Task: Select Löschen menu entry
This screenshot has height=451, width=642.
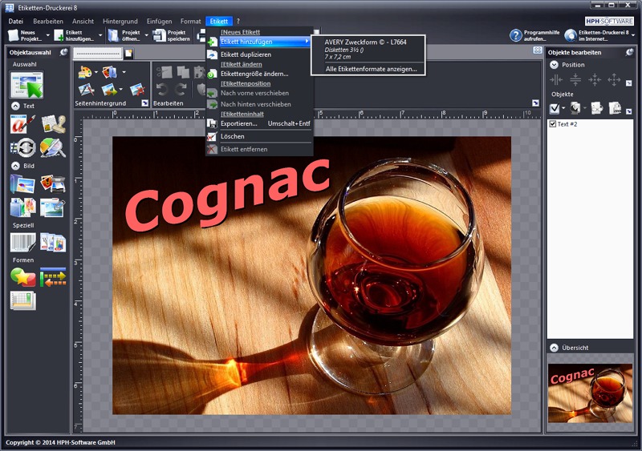Action: click(259, 136)
